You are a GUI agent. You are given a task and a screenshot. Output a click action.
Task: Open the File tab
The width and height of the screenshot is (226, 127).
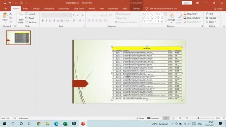[x=5, y=8]
